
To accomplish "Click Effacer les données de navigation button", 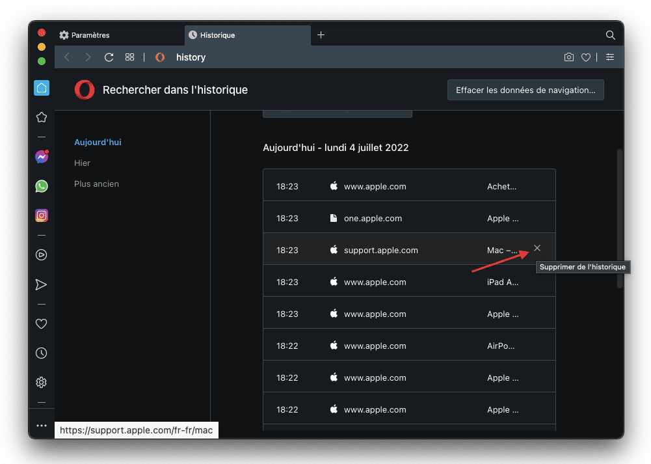I will (525, 90).
